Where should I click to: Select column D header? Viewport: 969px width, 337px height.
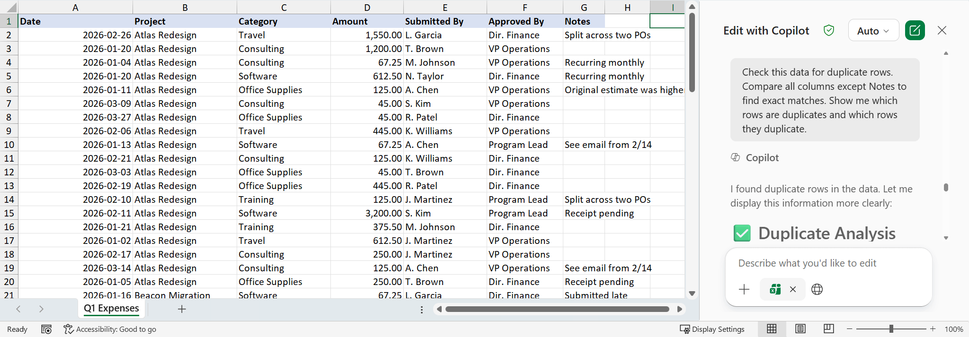(x=367, y=7)
